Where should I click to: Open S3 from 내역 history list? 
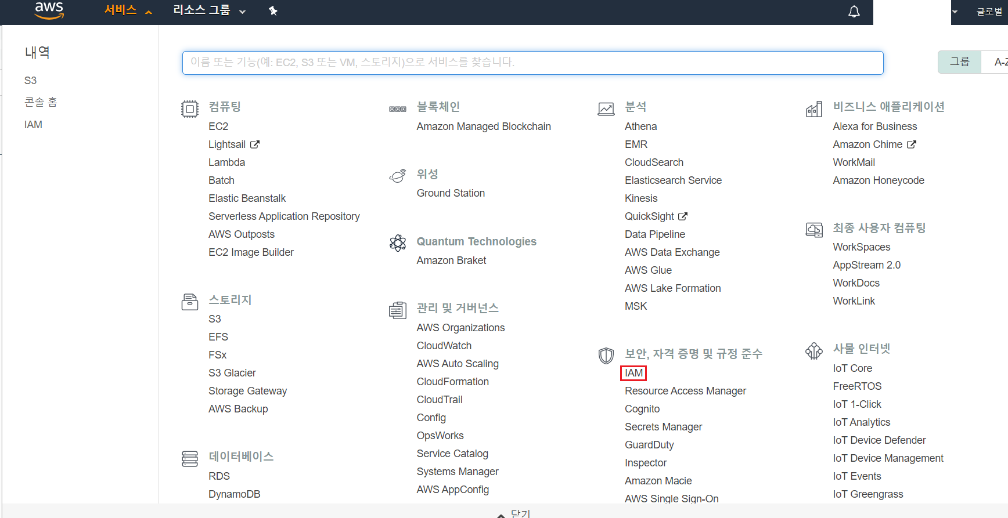pyautogui.click(x=30, y=81)
